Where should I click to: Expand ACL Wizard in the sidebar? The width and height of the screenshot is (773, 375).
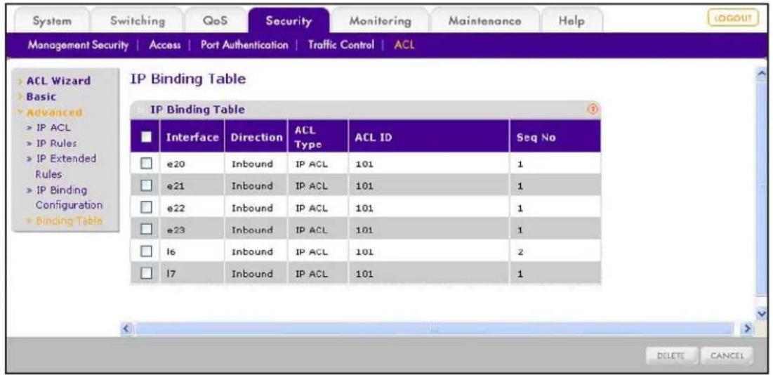58,80
